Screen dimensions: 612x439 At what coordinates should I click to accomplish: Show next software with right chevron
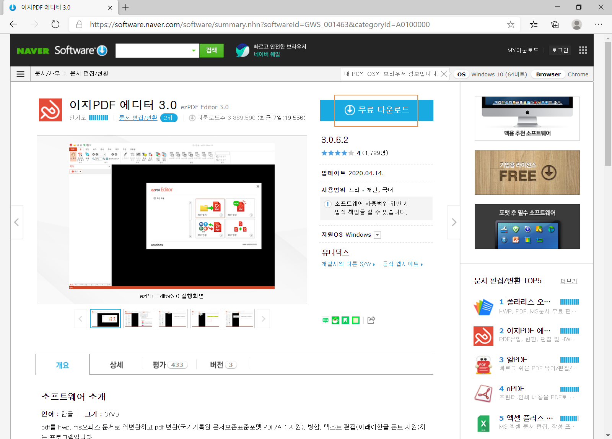[454, 222]
